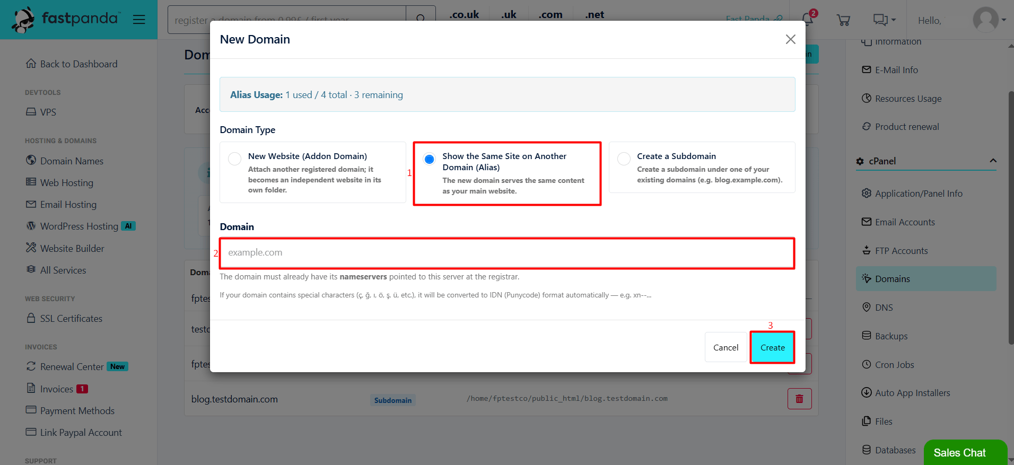1014x465 pixels.
Task: Open WordPress Hosting sidebar item
Action: point(81,226)
